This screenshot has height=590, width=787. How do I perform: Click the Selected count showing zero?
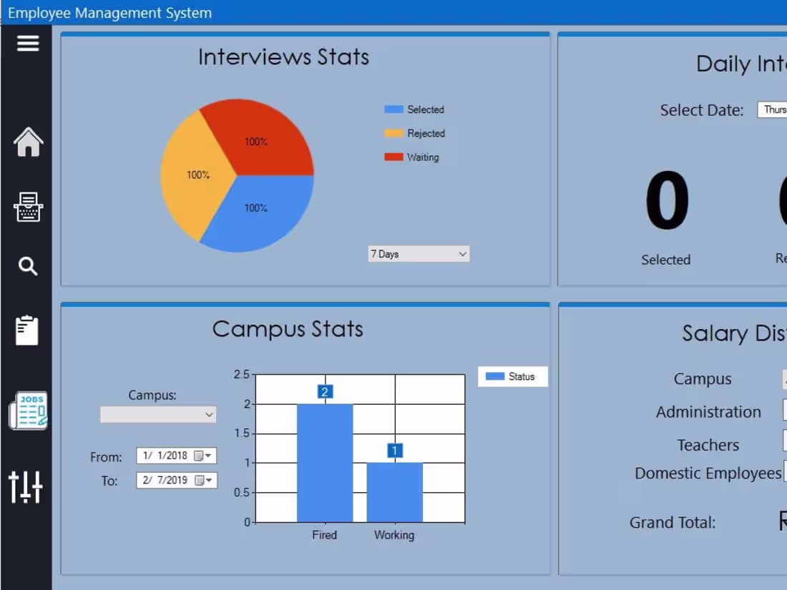click(665, 201)
